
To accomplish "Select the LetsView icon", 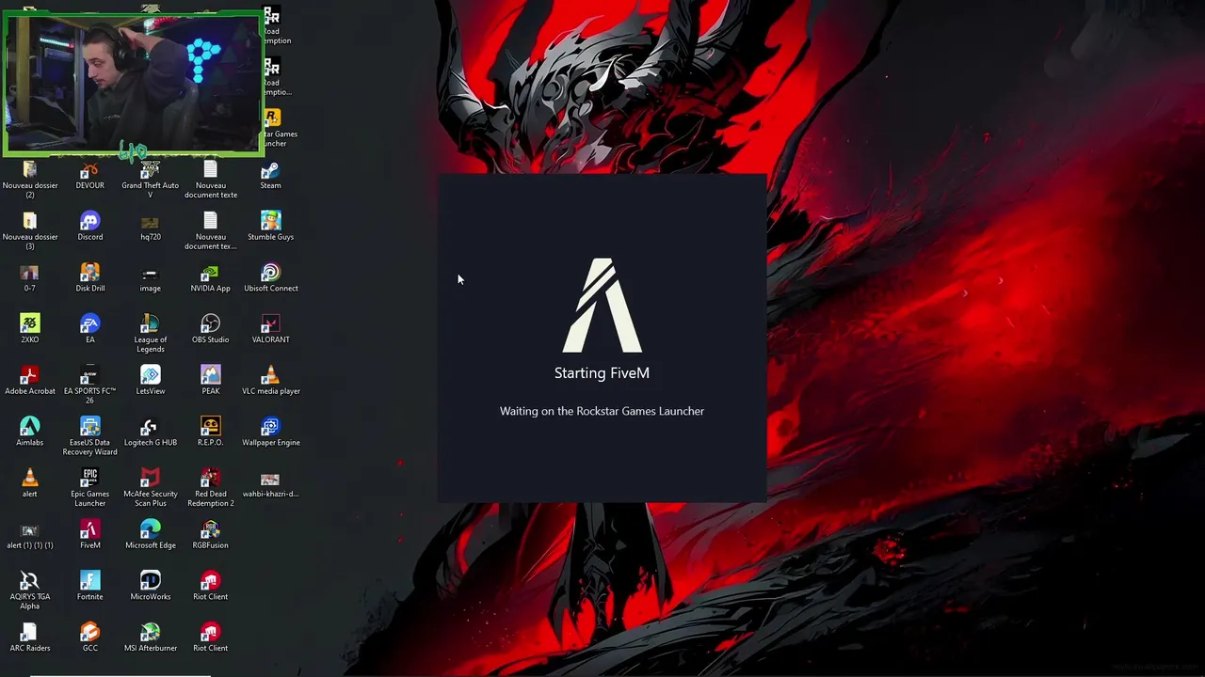I will (x=150, y=381).
